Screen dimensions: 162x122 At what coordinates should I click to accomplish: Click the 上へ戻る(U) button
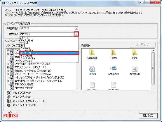tap(142, 45)
